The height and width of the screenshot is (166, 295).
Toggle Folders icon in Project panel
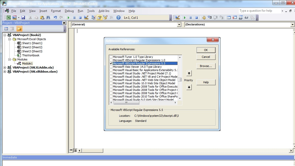tap(19, 29)
